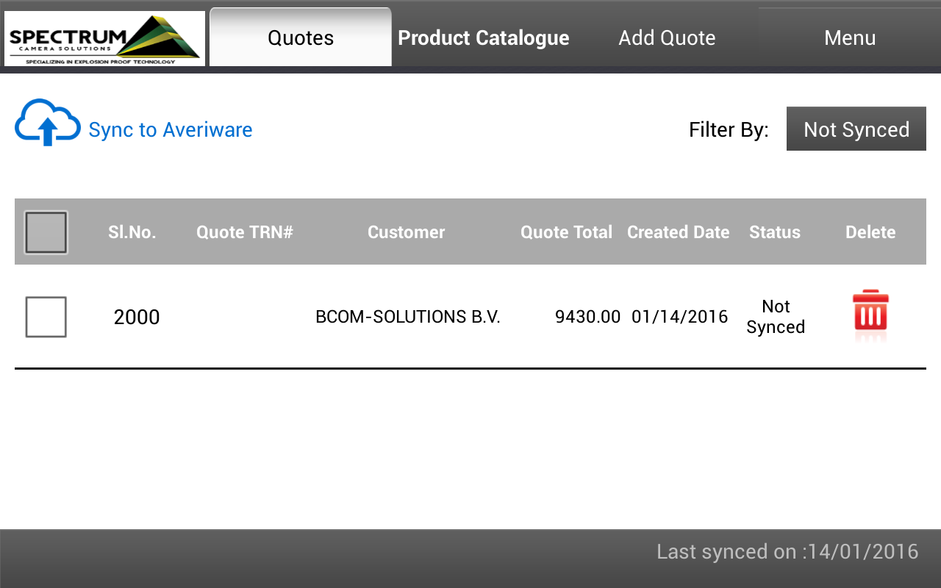Viewport: 941px width, 588px height.
Task: Click the Not Synced status in the row
Action: (776, 317)
